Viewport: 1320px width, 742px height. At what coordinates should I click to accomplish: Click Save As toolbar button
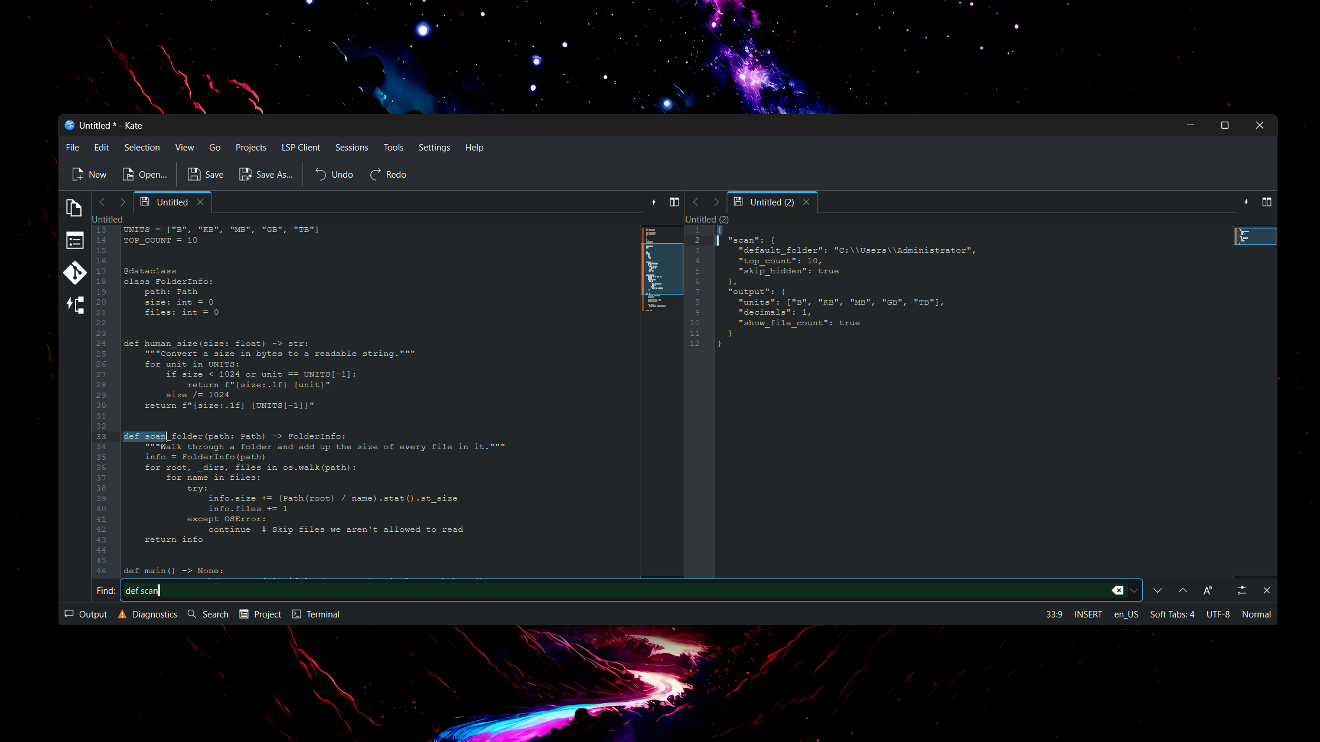266,175
